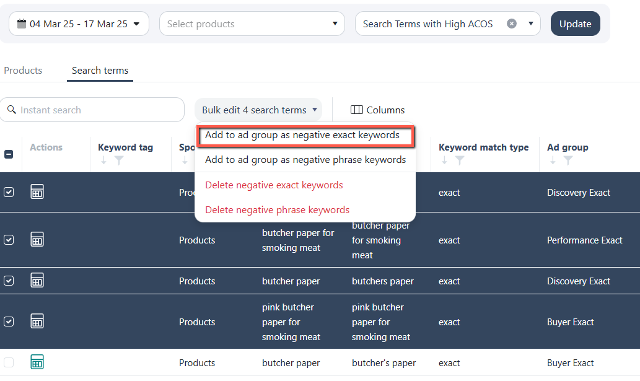Uncheck the first Discovery Exact row checkbox
Viewport: 640px width, 381px height.
9,191
